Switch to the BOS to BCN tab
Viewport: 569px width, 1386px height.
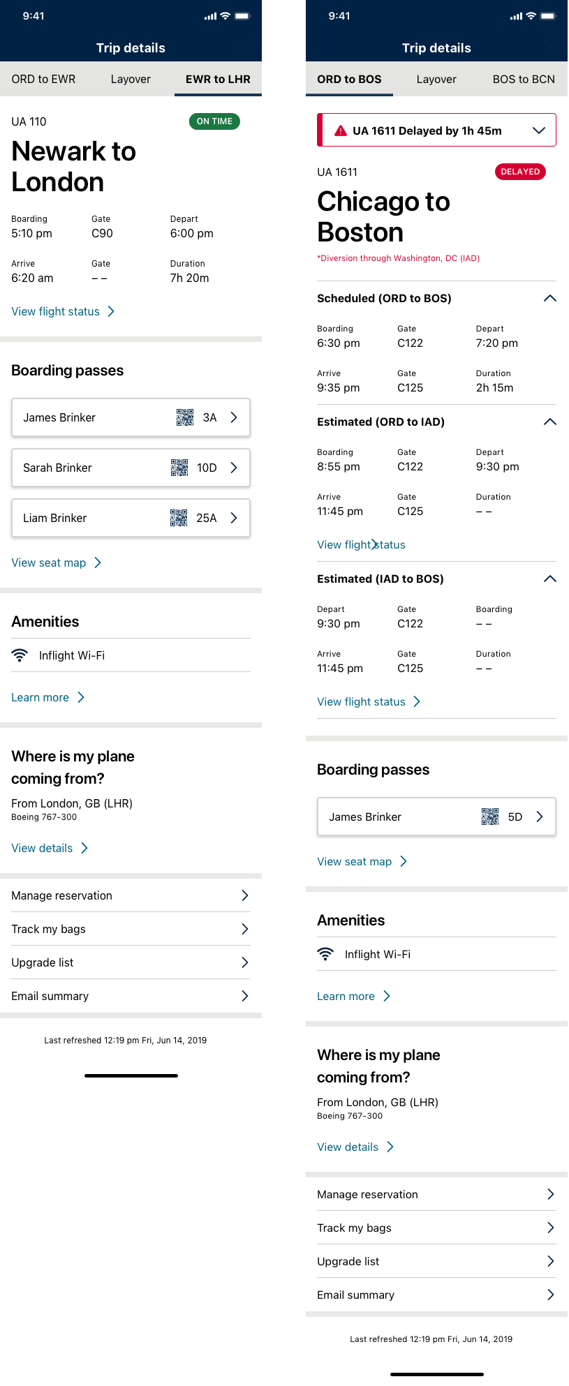click(524, 79)
